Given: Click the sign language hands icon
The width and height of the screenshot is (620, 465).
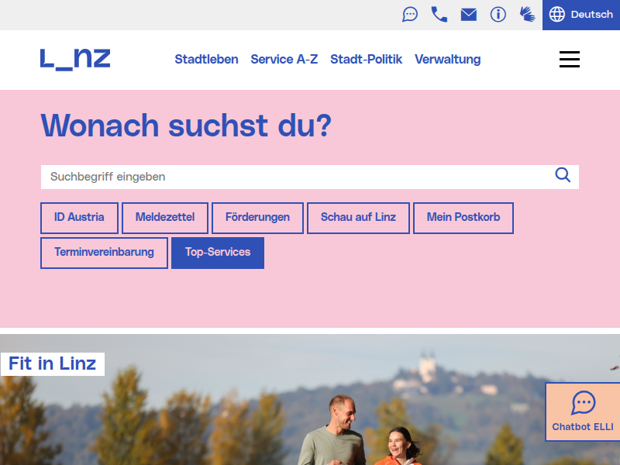Looking at the screenshot, I should (x=527, y=15).
